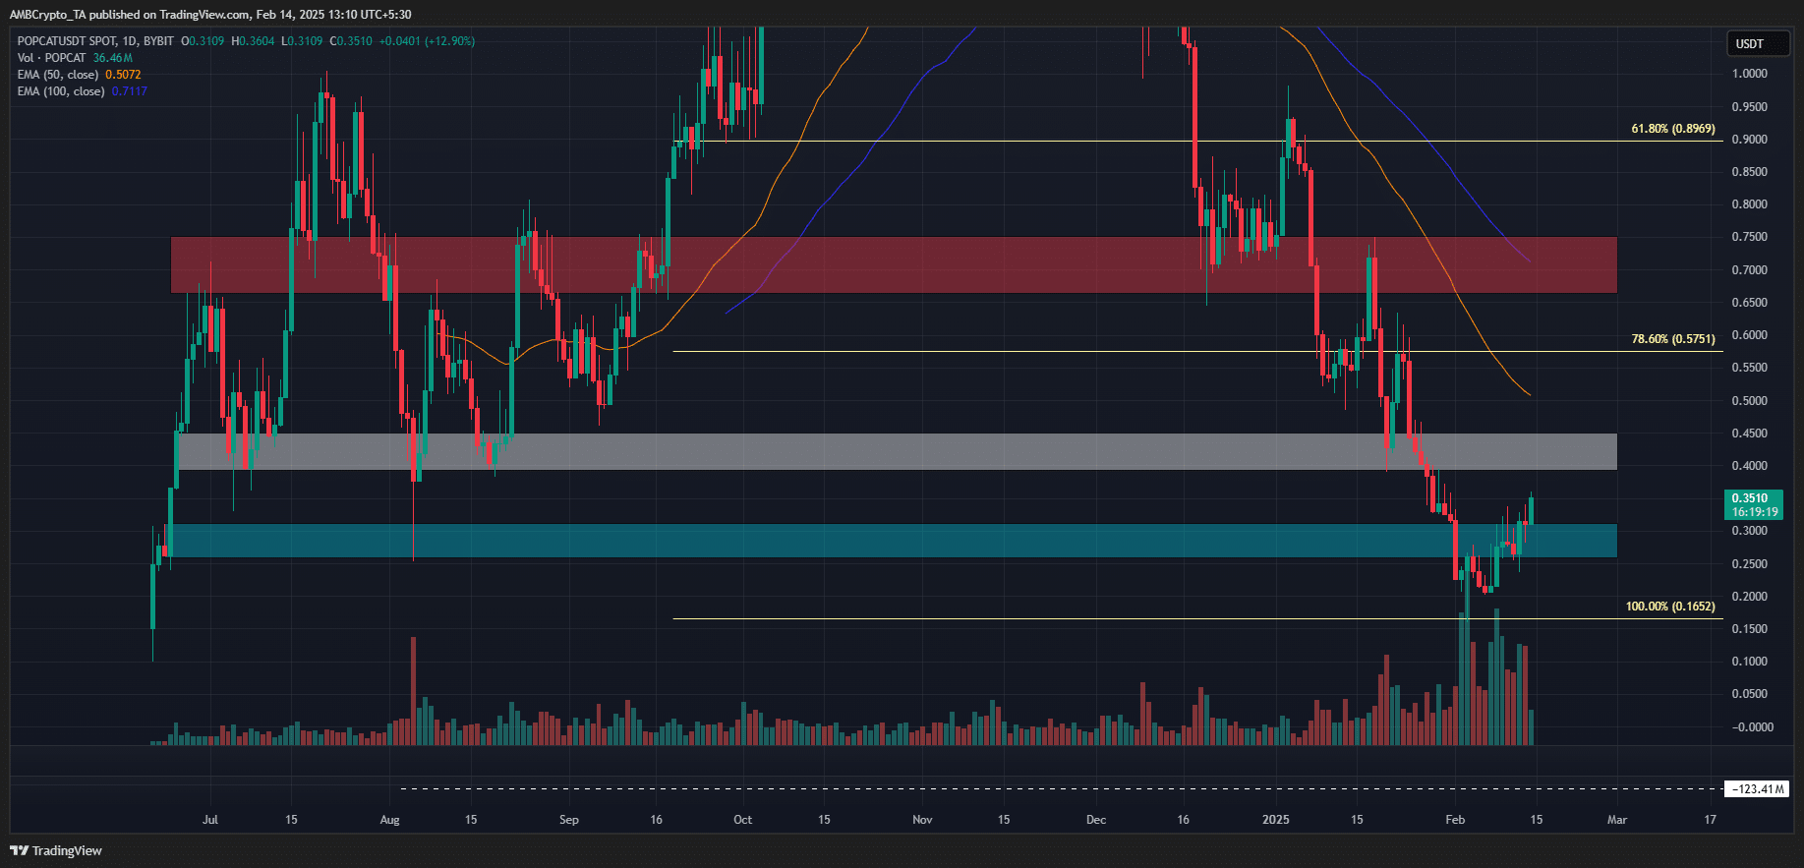Select the EMA (100, close) indicator legend
This screenshot has height=868, width=1804.
(61, 91)
